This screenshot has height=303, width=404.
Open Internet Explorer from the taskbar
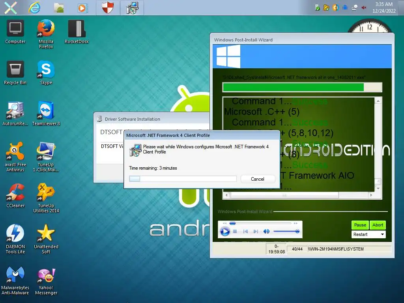35,8
